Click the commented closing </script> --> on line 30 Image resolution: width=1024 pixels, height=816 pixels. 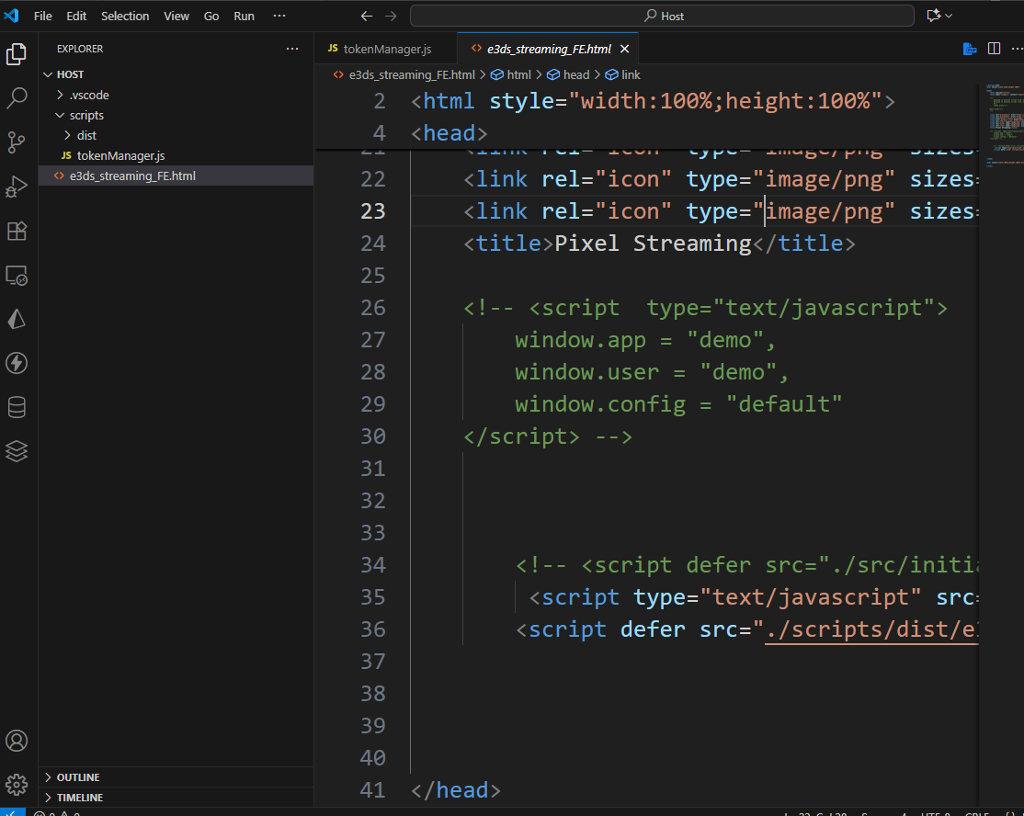(x=548, y=436)
